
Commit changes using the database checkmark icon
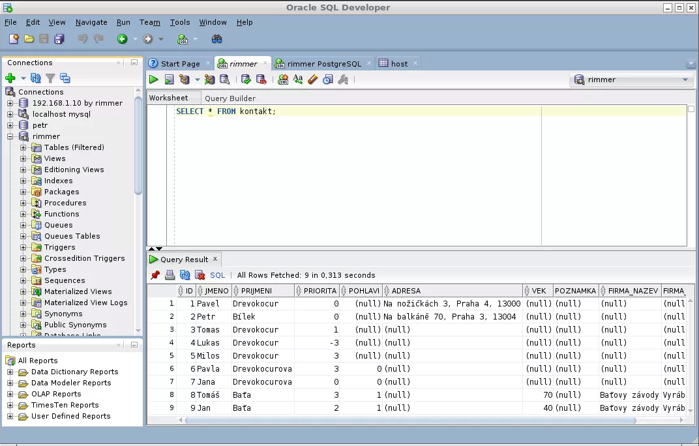click(x=246, y=80)
